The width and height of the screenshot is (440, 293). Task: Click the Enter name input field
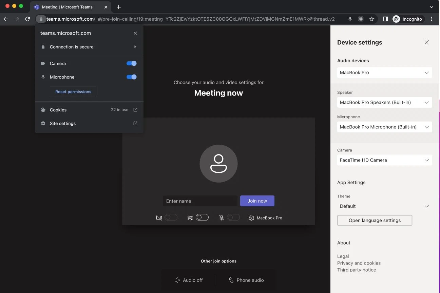pos(200,201)
